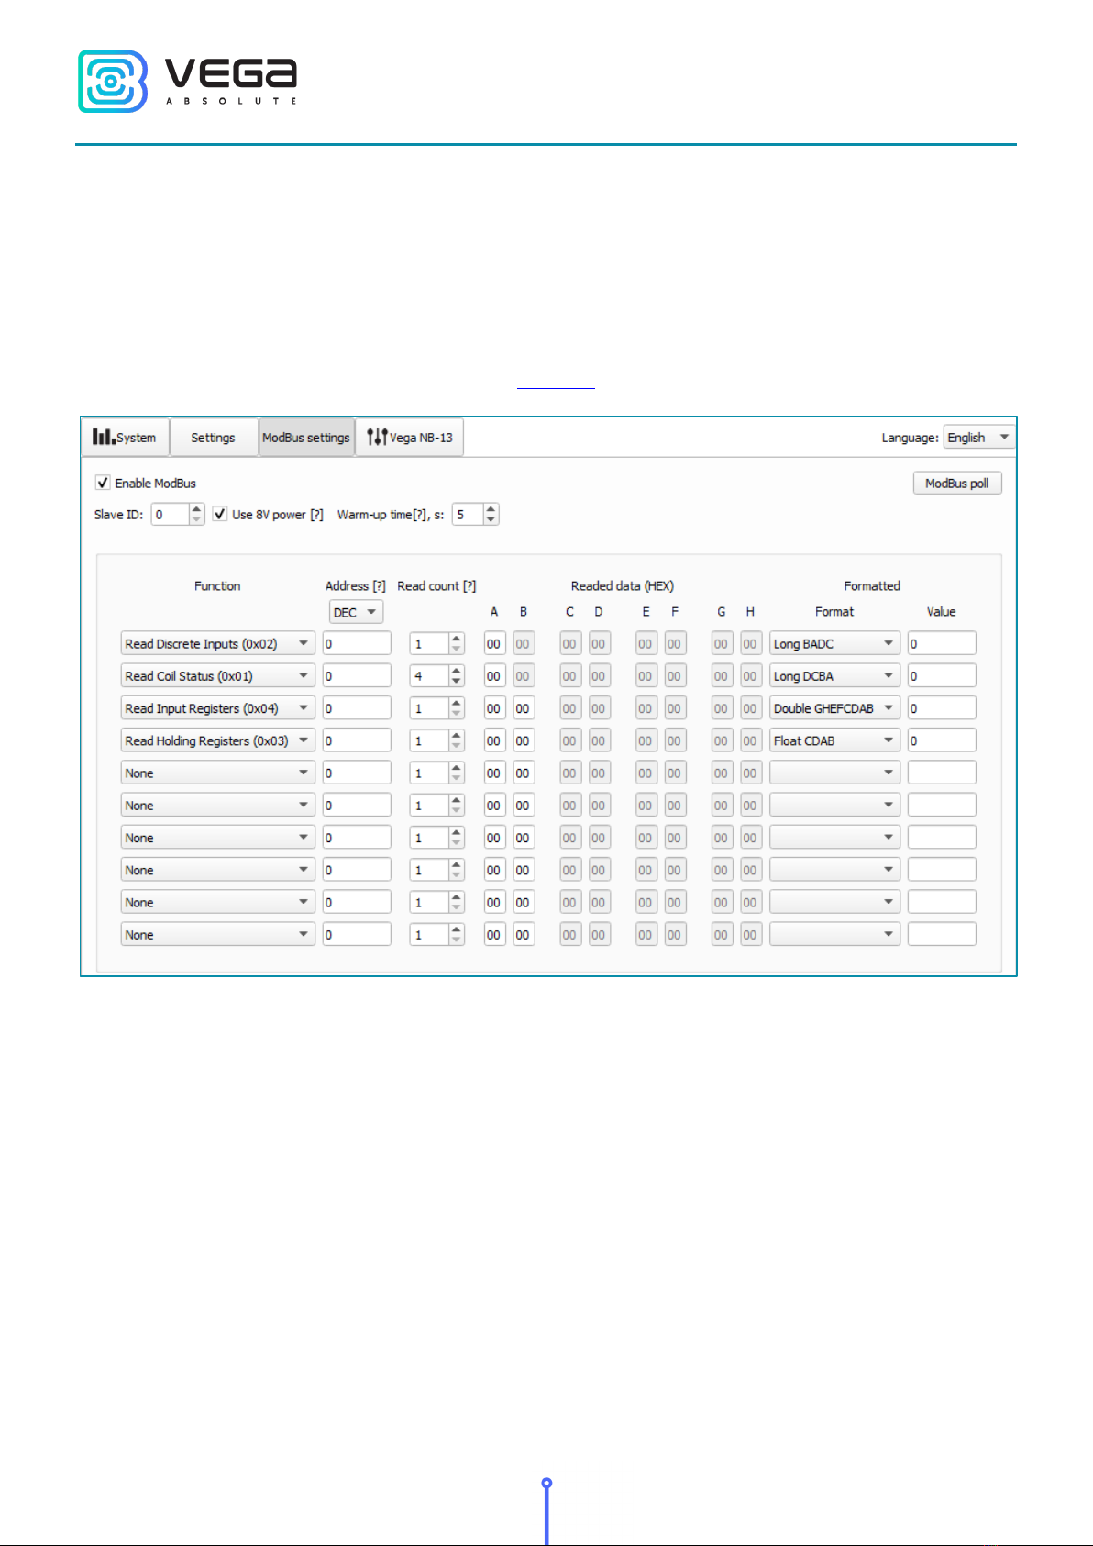Viewport: 1093px width, 1546px height.
Task: Click byte B field in Read Input Registers row
Action: point(524,708)
